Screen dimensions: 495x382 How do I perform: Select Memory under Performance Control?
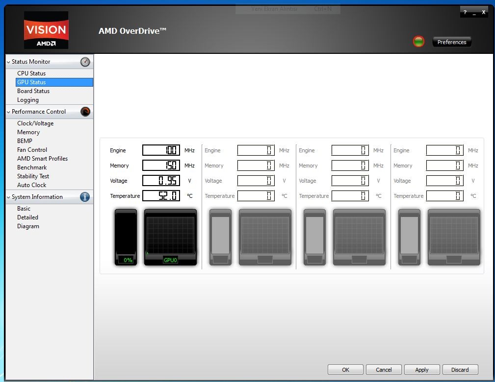[x=28, y=132]
